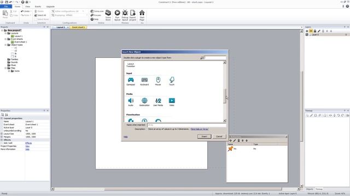Click the Run layout ribbon icon

117,13
